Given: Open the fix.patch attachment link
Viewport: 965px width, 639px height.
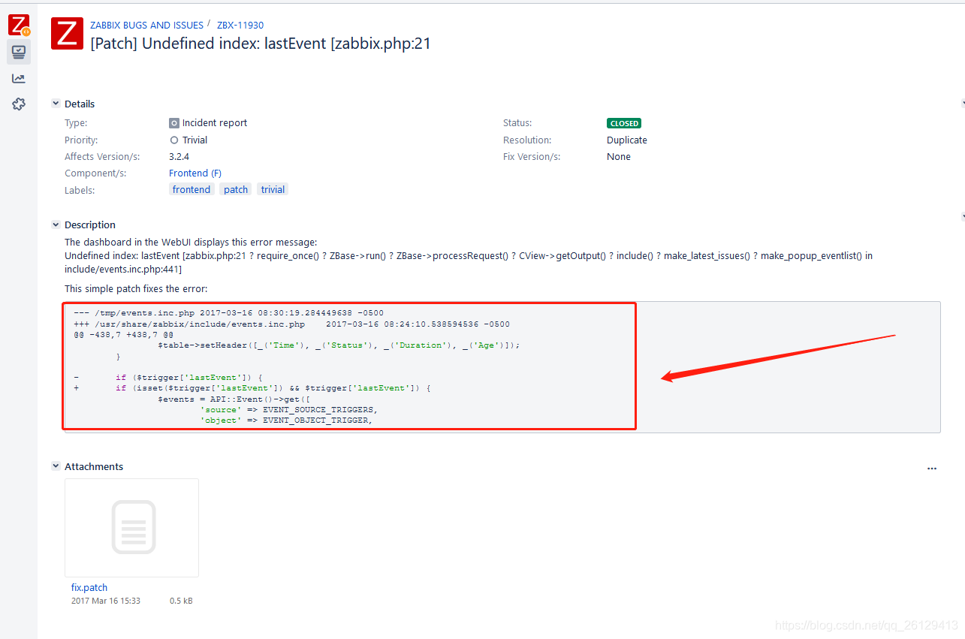Looking at the screenshot, I should [x=89, y=588].
